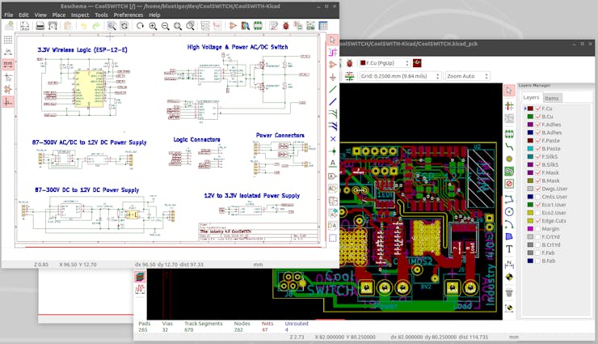Select the add text tool in Pcbnew
This screenshot has height=344, width=598.
(510, 249)
